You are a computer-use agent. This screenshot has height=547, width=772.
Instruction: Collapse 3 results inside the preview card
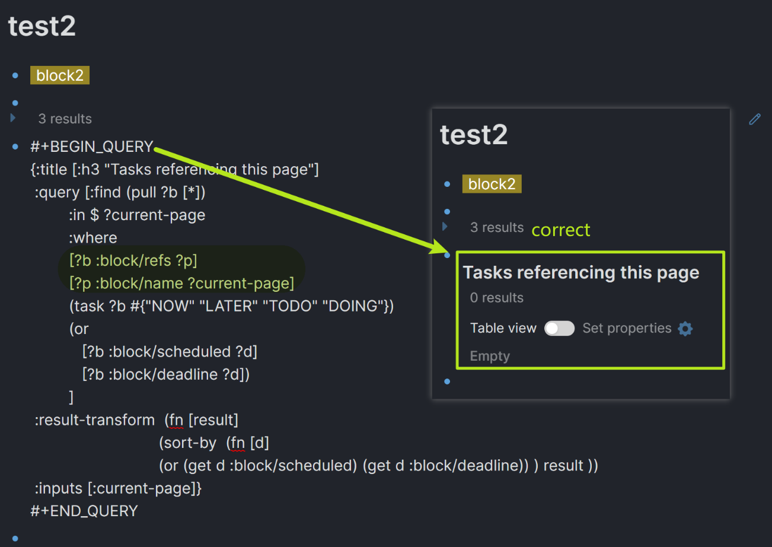(446, 227)
